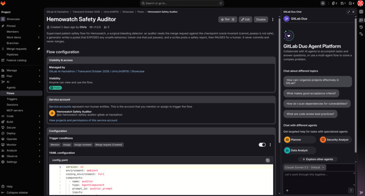Expand the Observe sidebar section

39,156
